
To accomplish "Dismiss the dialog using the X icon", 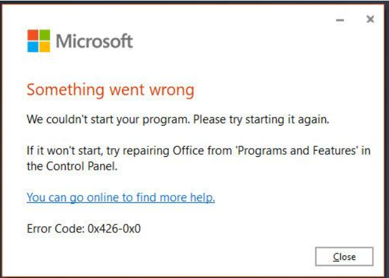I will coord(370,19).
